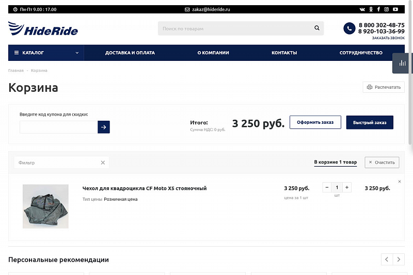Click phone number 8 800 302-48-75
Viewport: 413px width, 275px height.
click(x=382, y=25)
